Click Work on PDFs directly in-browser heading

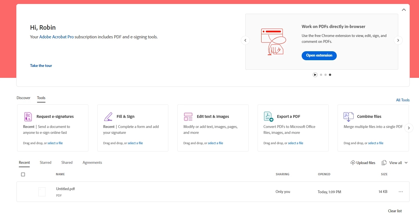point(333,27)
